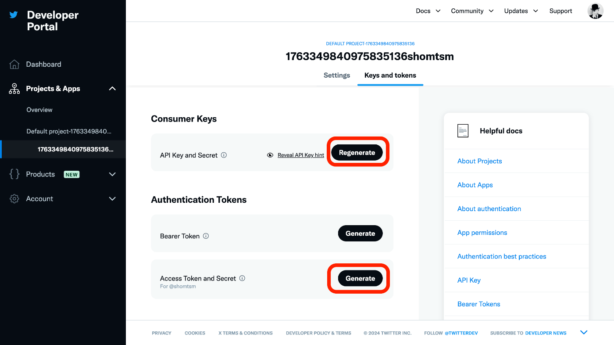Image resolution: width=614 pixels, height=345 pixels.
Task: Expand the Account section chevron
Action: click(x=112, y=199)
